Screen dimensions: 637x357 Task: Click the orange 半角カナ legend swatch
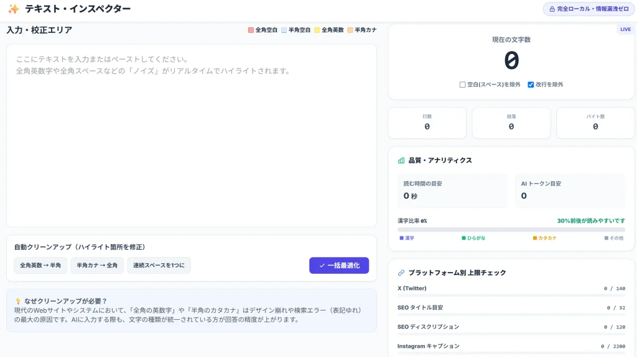point(350,30)
